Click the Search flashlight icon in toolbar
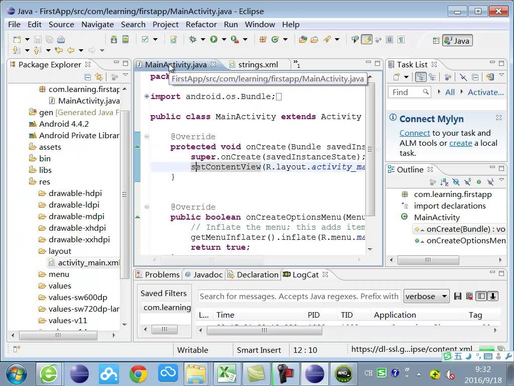This screenshot has height=386, width=514. (x=326, y=40)
